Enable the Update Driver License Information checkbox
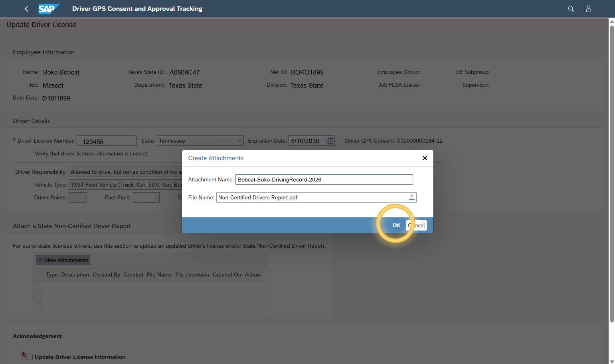Image resolution: width=615 pixels, height=364 pixels. click(x=29, y=356)
